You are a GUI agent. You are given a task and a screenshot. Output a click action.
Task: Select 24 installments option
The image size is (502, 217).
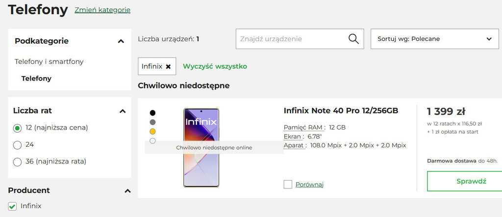(x=18, y=145)
